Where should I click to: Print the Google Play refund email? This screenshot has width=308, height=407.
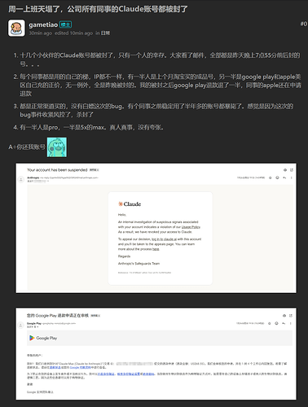284,316
